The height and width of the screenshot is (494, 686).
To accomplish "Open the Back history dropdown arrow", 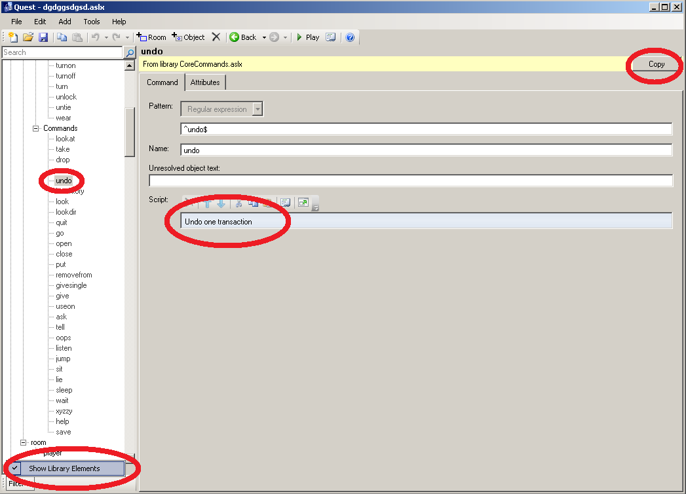I will tap(264, 37).
